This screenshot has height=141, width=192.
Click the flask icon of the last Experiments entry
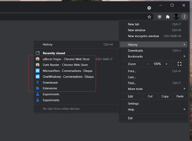pyautogui.click(x=38, y=100)
